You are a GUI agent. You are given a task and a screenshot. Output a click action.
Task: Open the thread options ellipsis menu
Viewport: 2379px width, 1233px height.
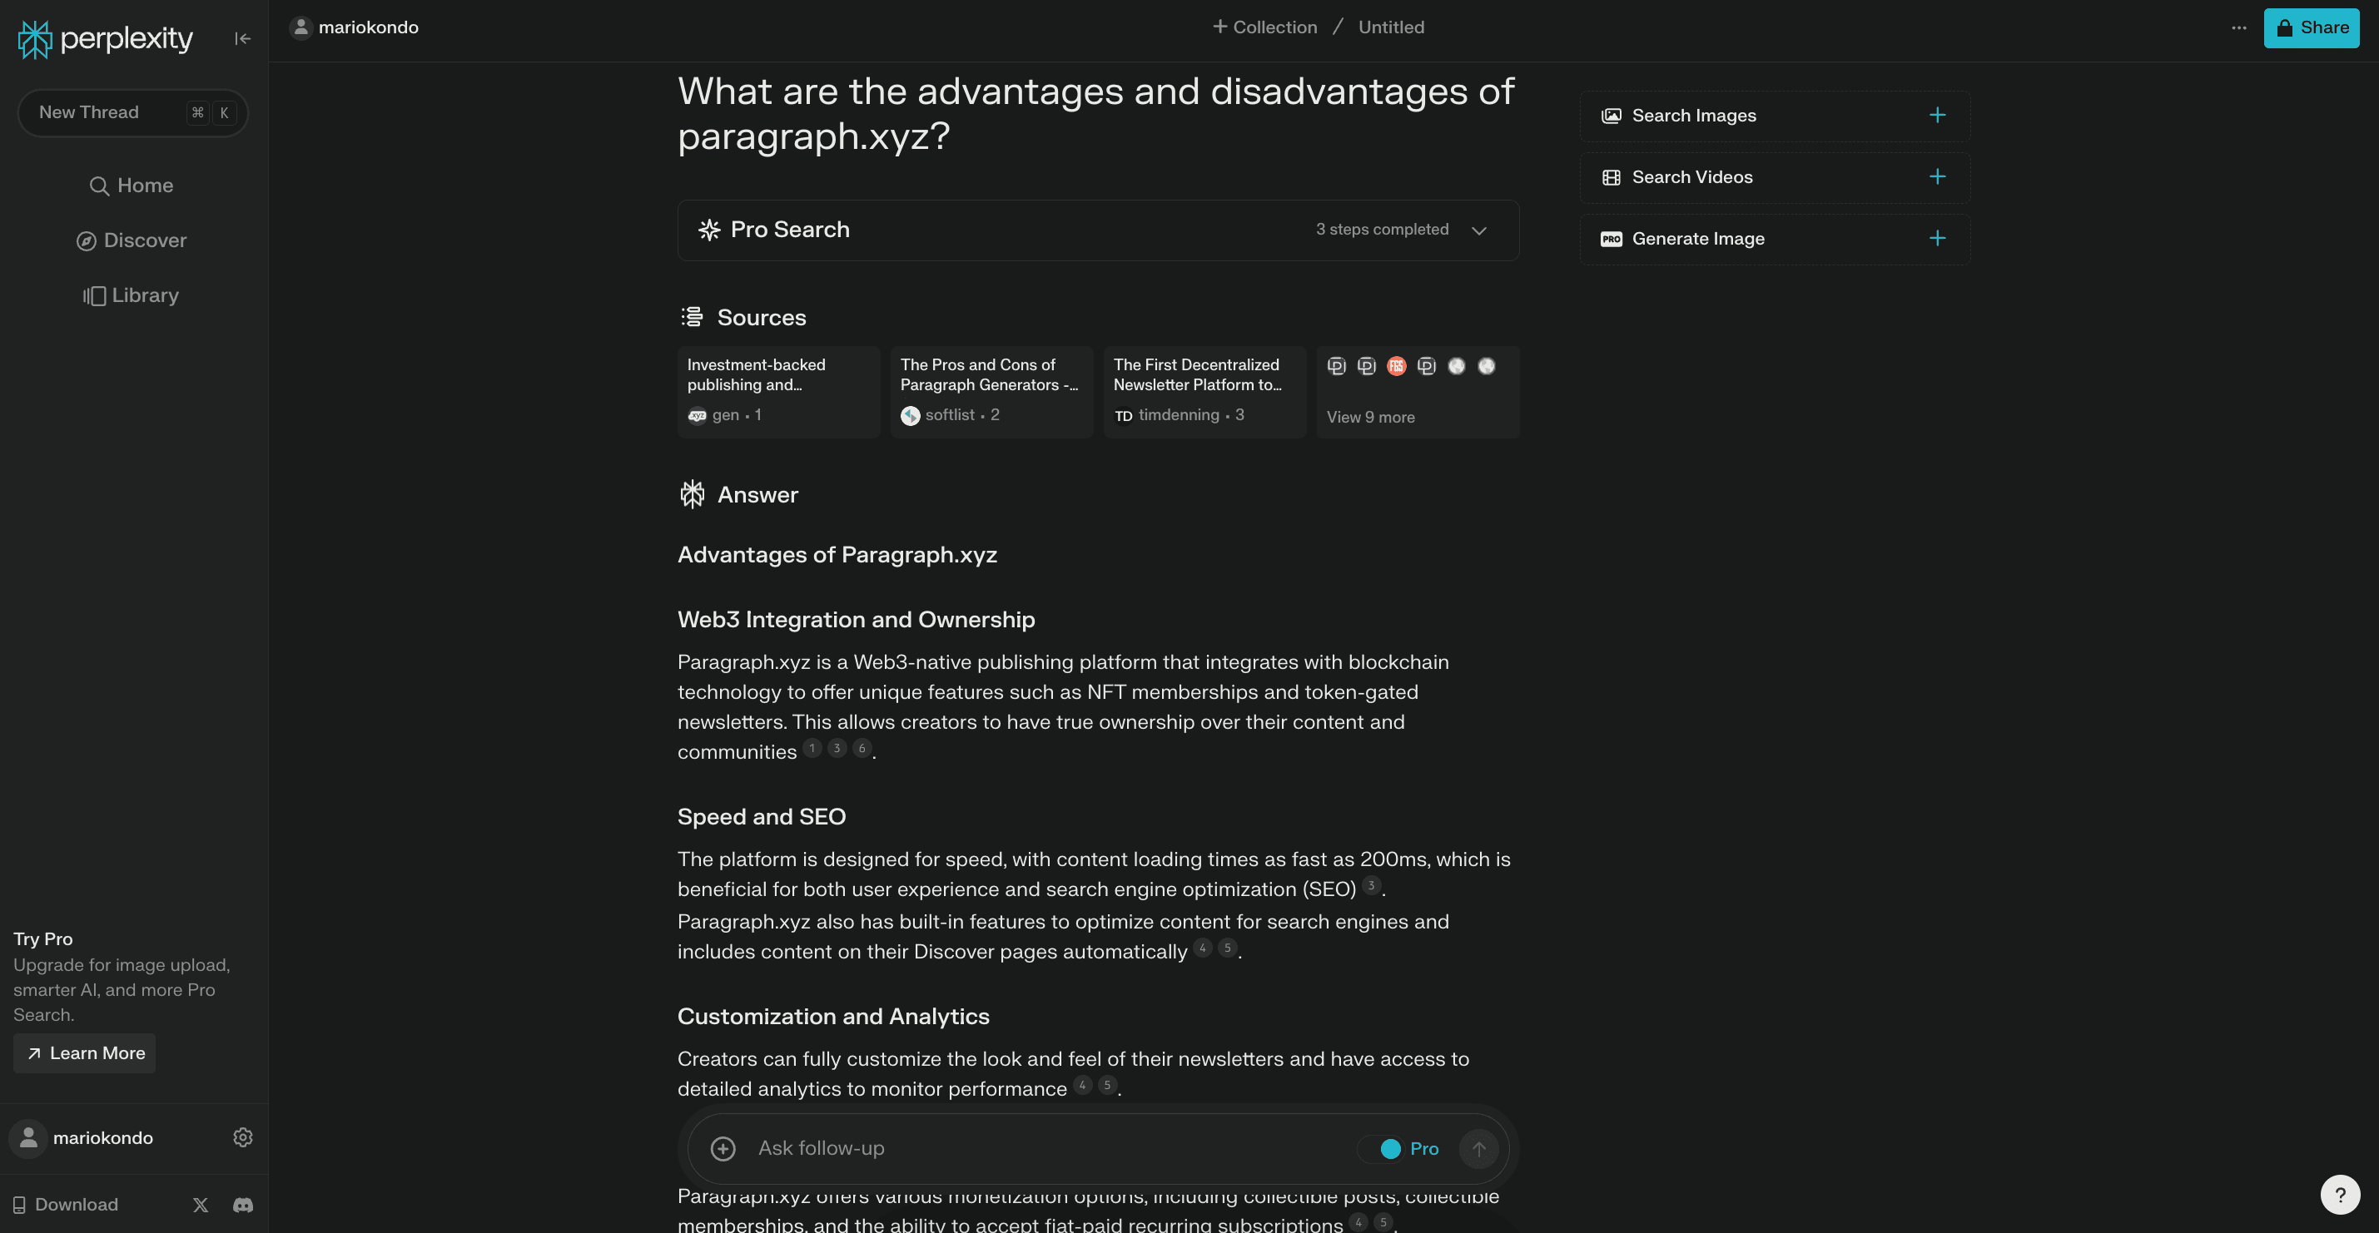point(2238,27)
